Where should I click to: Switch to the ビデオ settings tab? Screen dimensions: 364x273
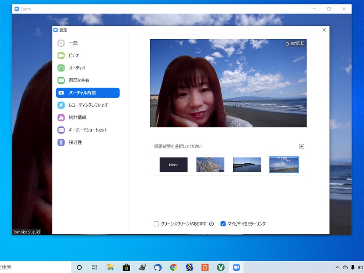(74, 55)
